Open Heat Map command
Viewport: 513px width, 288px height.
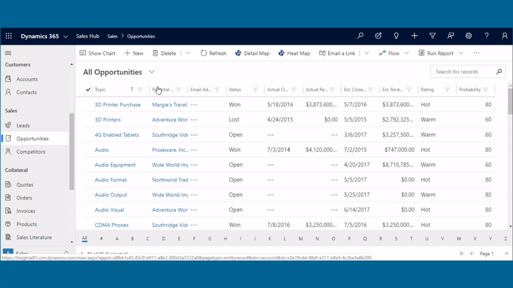[294, 53]
